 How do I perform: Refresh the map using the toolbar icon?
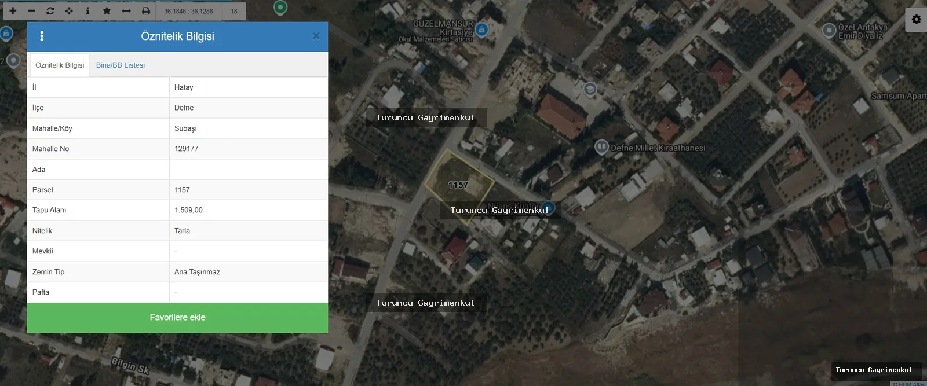click(50, 11)
